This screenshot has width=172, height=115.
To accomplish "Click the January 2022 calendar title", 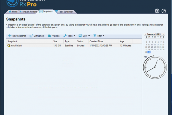I will tap(154, 34).
